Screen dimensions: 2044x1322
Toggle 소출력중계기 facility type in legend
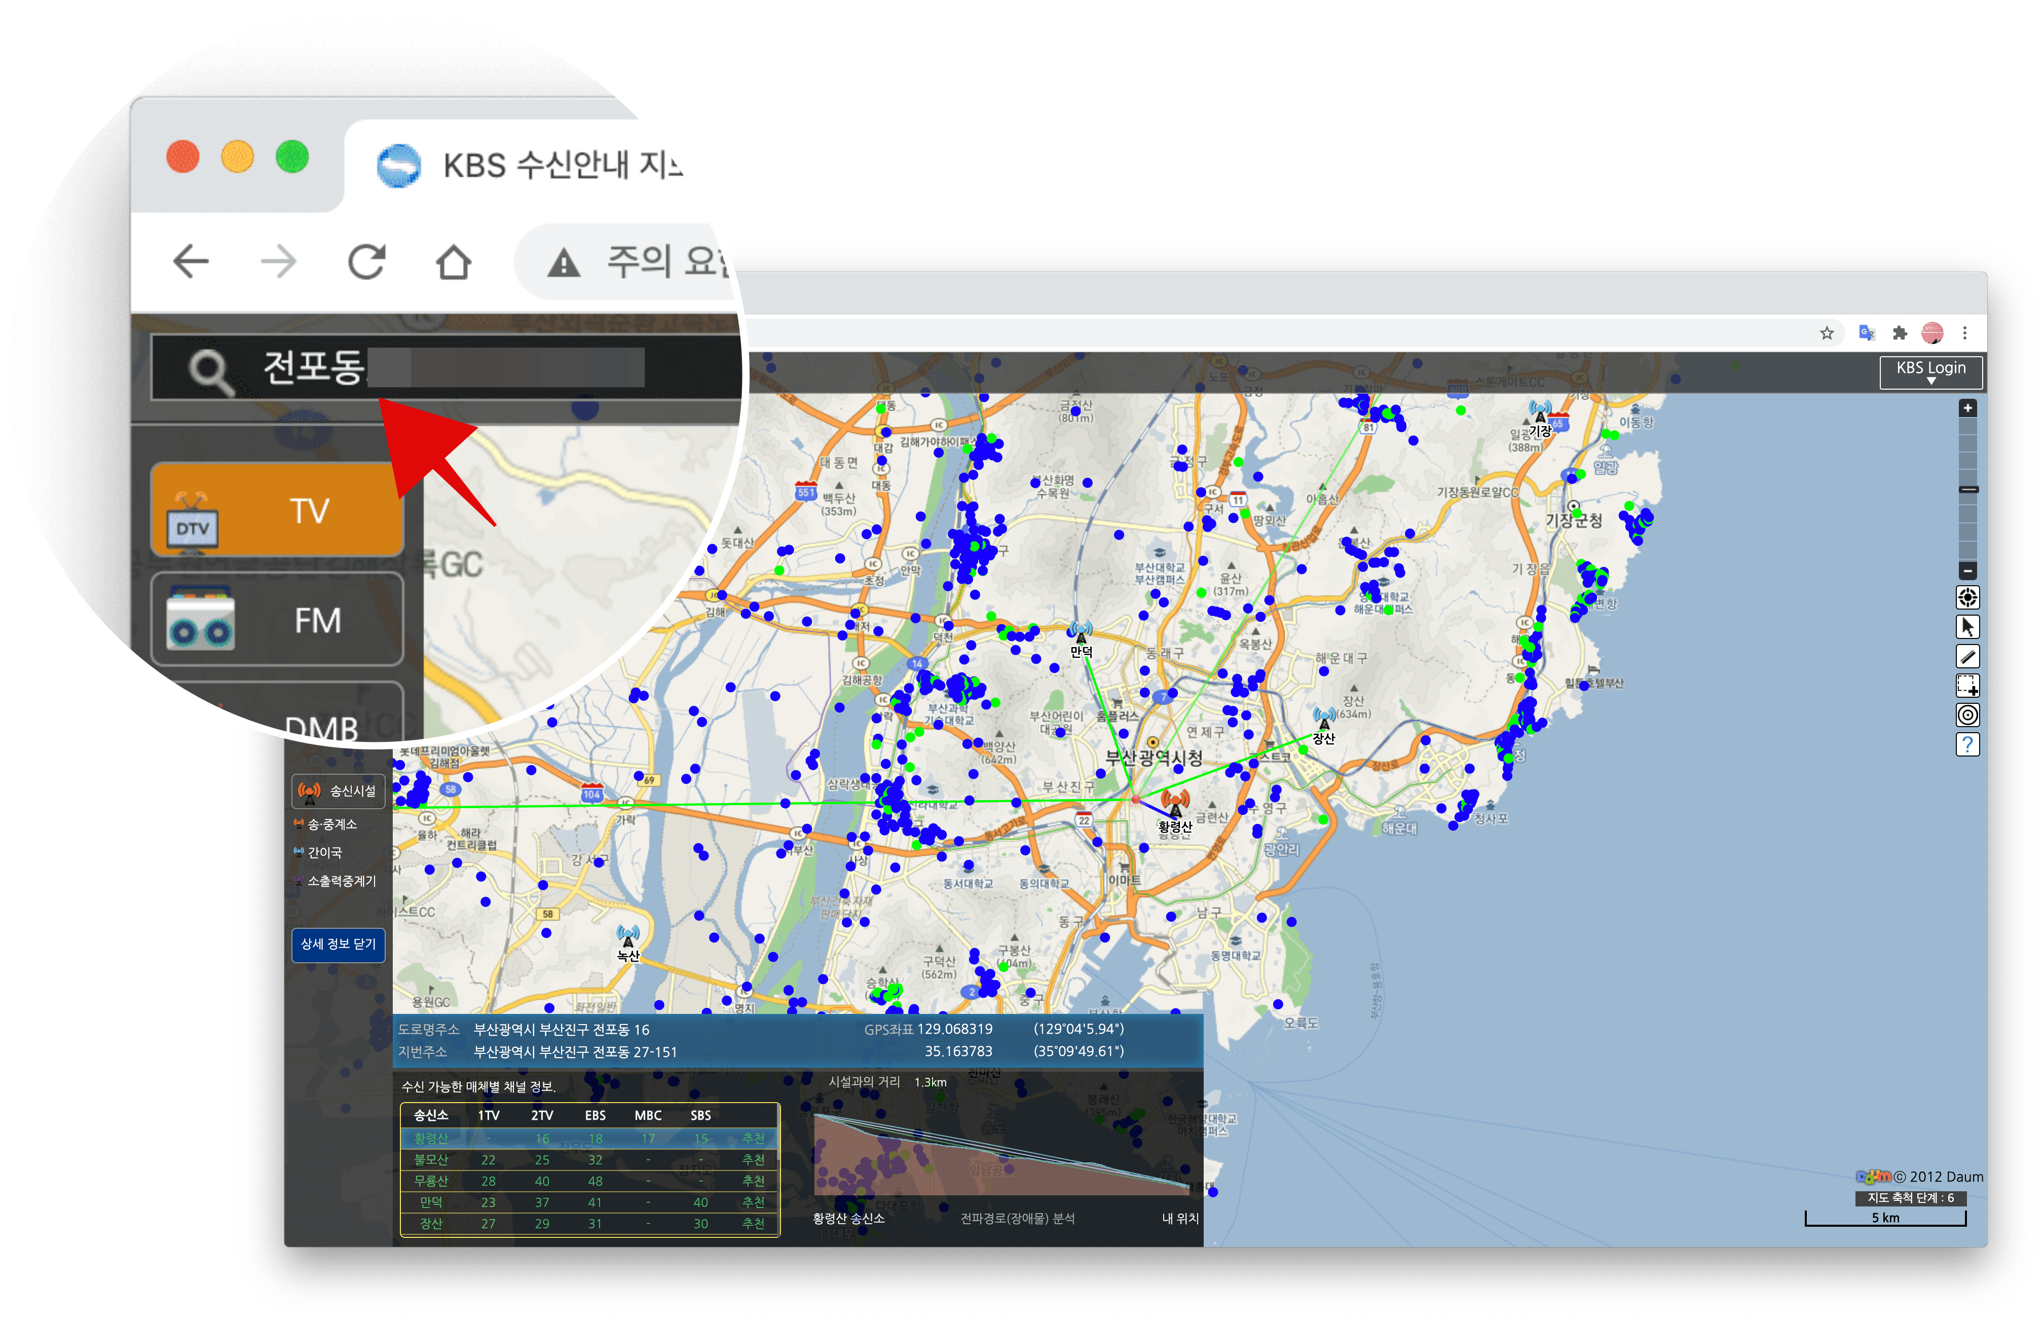tap(335, 881)
